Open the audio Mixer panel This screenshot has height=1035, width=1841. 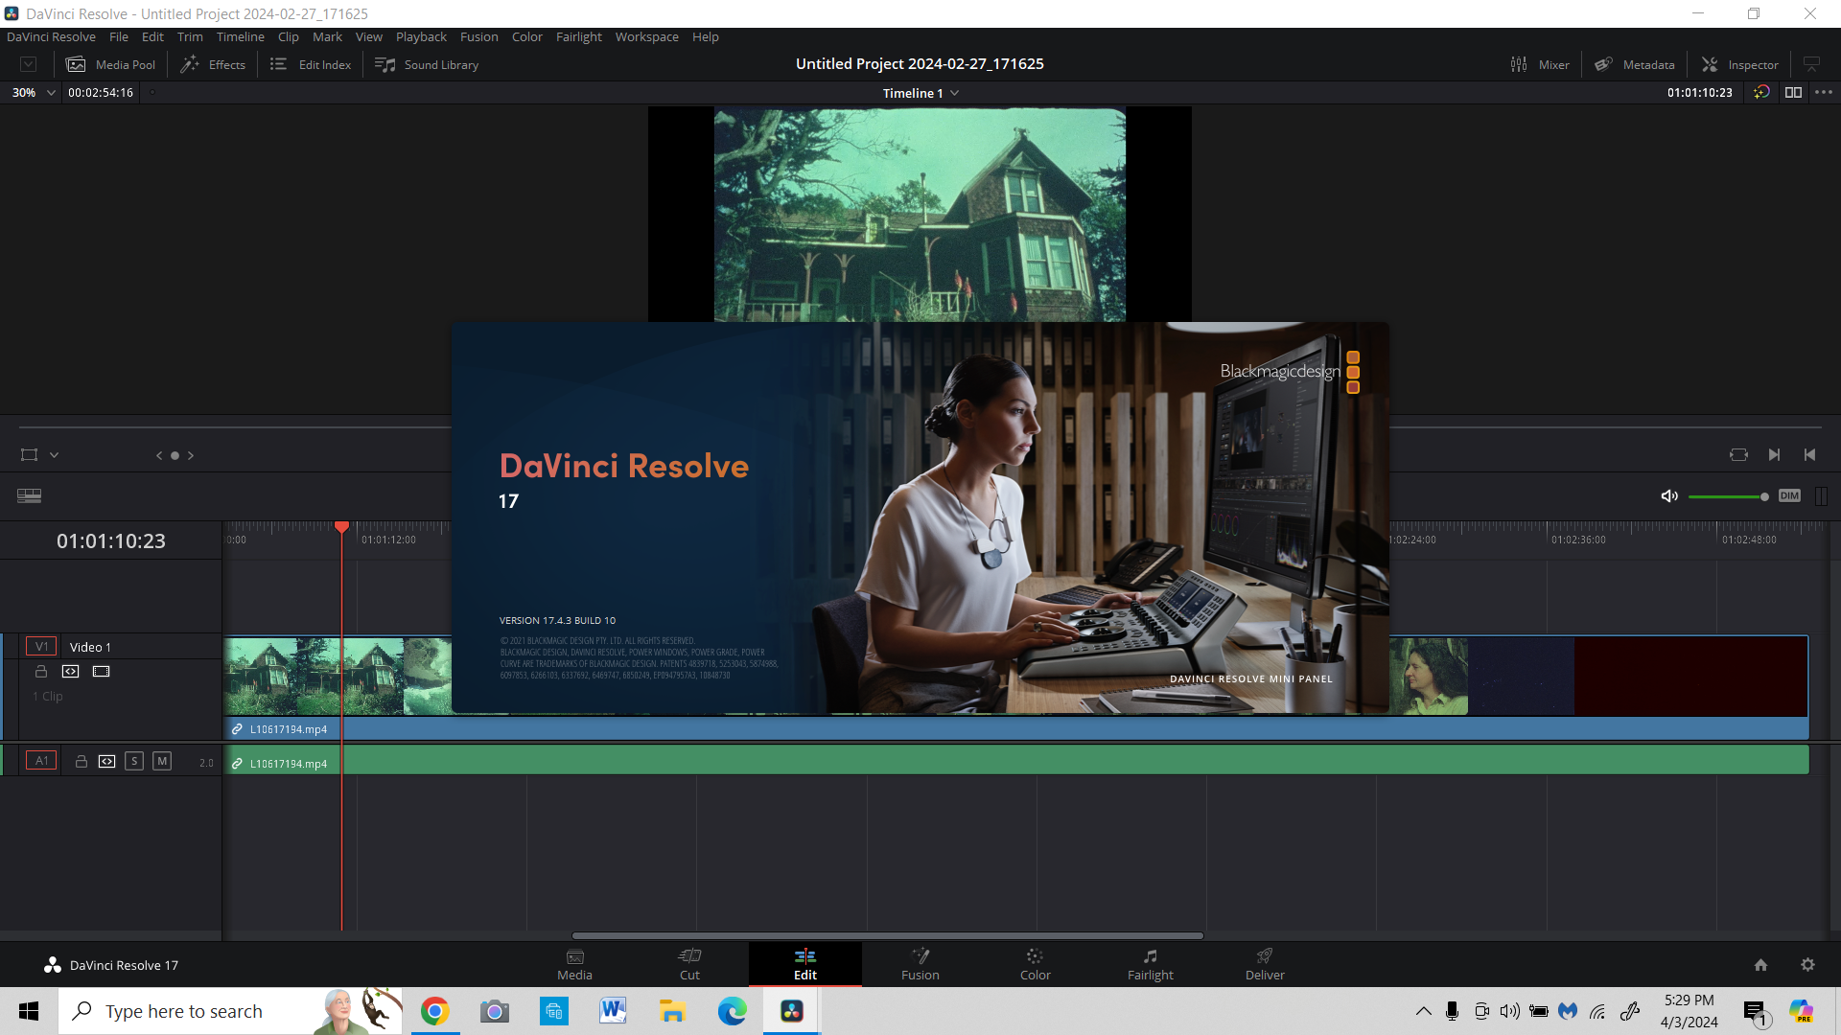click(1540, 64)
